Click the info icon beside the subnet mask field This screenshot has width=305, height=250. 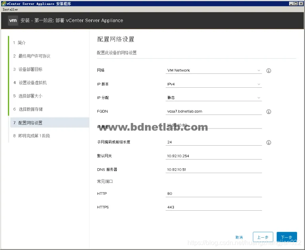coord(268,142)
